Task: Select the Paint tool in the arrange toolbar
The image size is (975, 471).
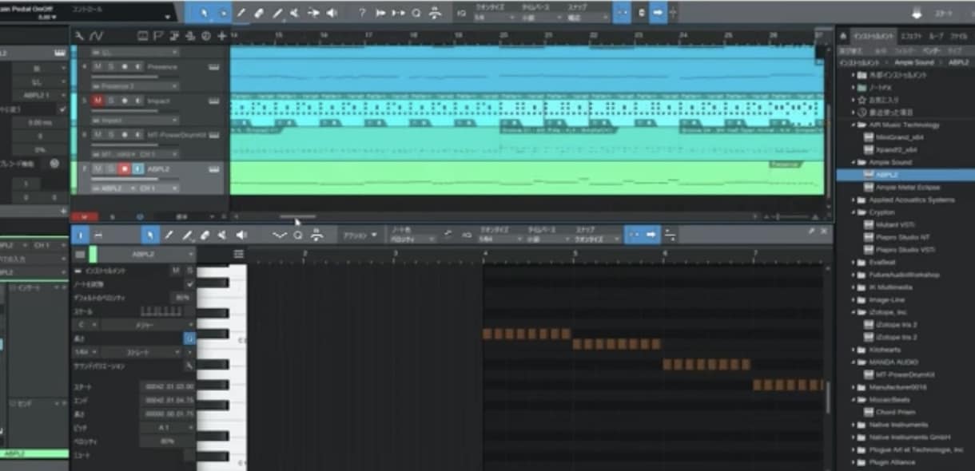Action: coord(277,13)
